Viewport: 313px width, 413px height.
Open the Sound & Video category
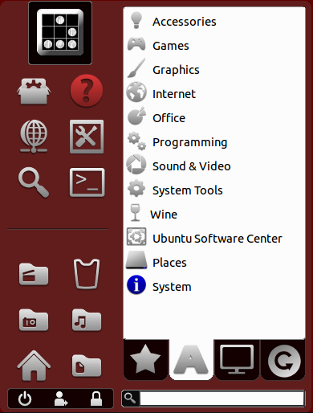(x=214, y=166)
